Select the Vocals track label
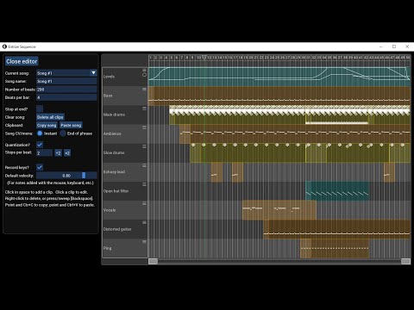 pyautogui.click(x=110, y=210)
